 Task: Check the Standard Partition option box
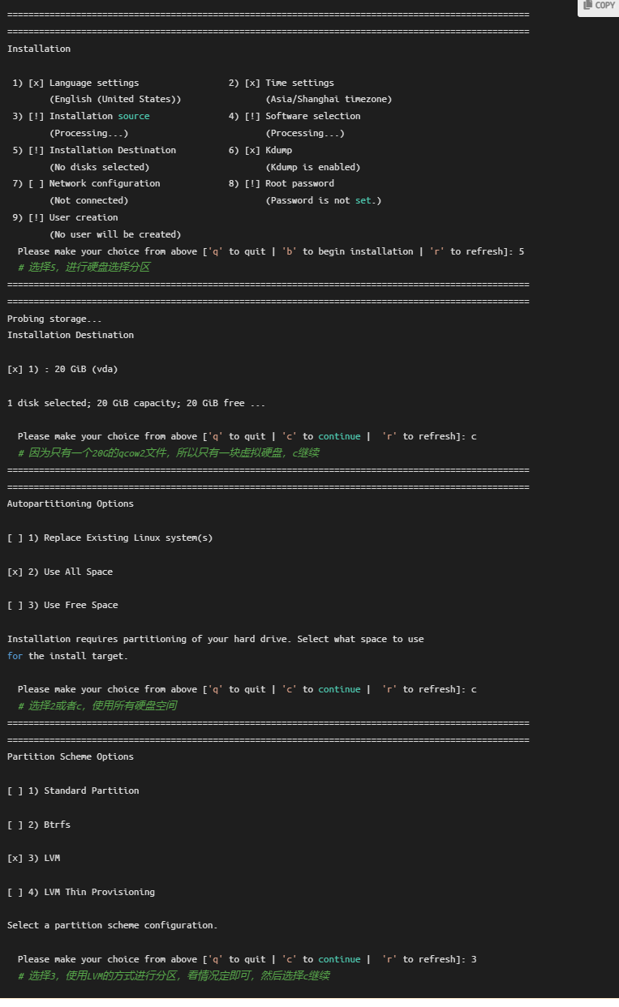point(15,791)
